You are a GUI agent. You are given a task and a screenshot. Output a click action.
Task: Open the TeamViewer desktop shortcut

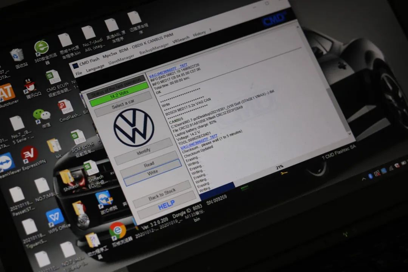pos(6,162)
